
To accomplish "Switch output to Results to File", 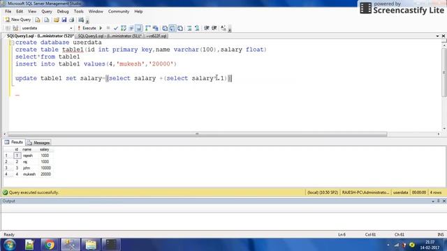I will pos(180,28).
